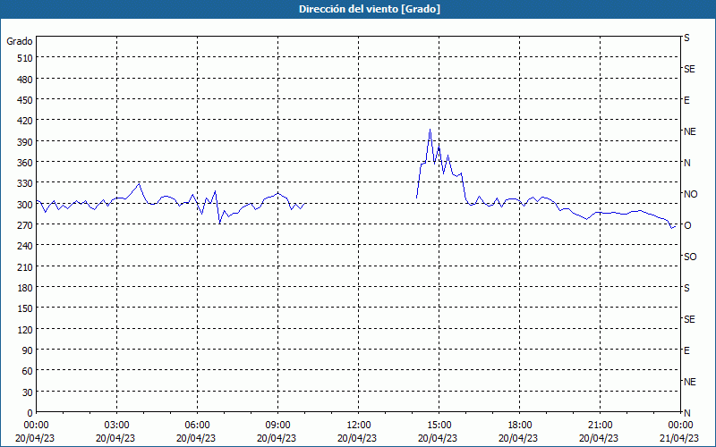This screenshot has width=716, height=447.
Task: Pick the 'N' compass label level with 360
Action: [686, 163]
